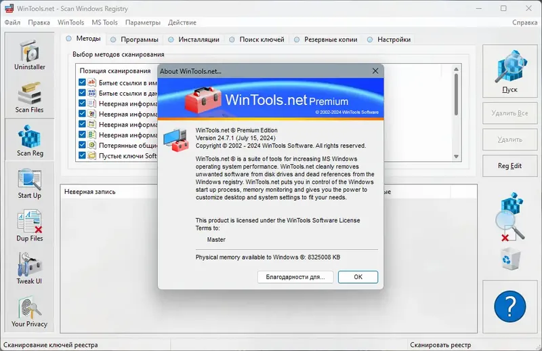Switch to the Поиск ключей tab

257,39
